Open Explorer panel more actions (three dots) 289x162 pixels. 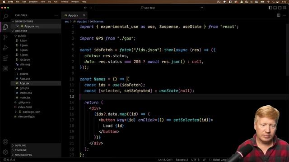(x=56, y=15)
